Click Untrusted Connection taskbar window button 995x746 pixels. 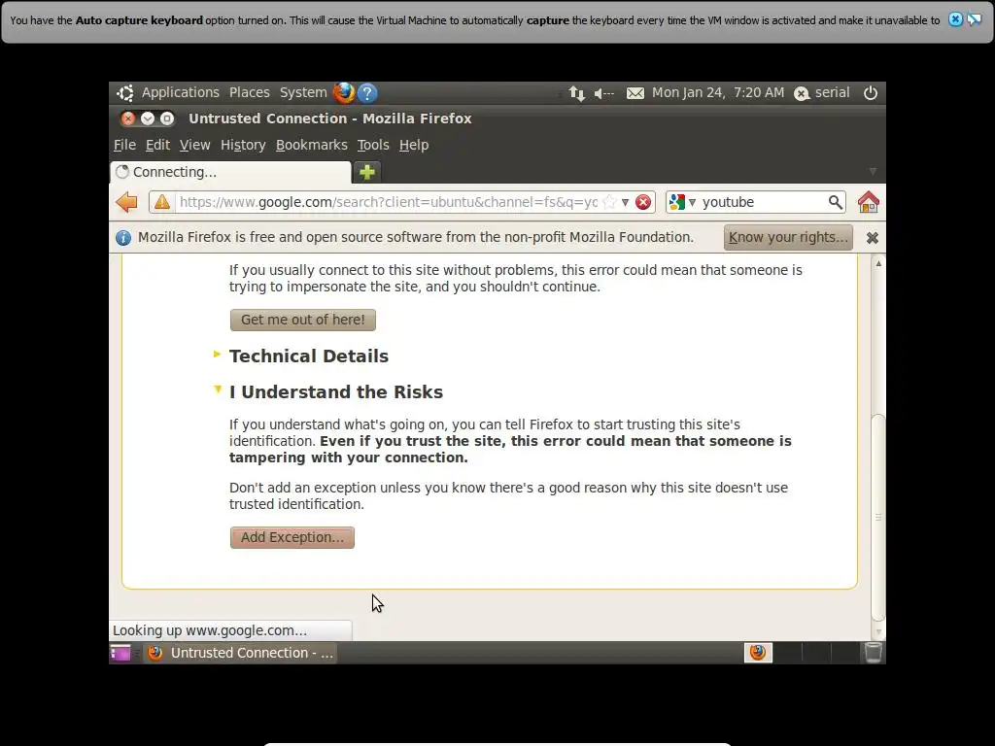point(241,653)
